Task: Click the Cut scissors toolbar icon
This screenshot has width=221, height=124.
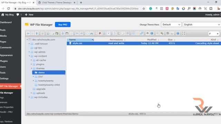Action: [92, 33]
